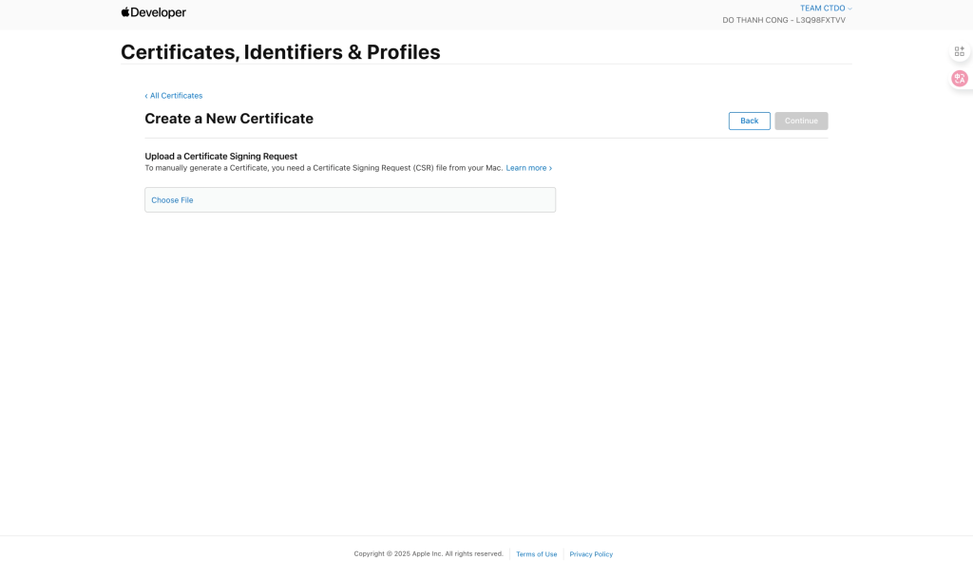973x578 pixels.
Task: Click the Create a New Certificate heading
Action: pyautogui.click(x=229, y=119)
